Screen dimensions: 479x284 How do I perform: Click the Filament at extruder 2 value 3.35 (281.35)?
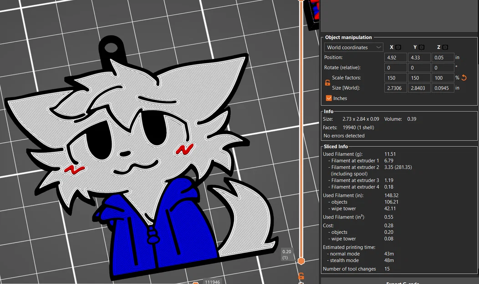point(398,167)
